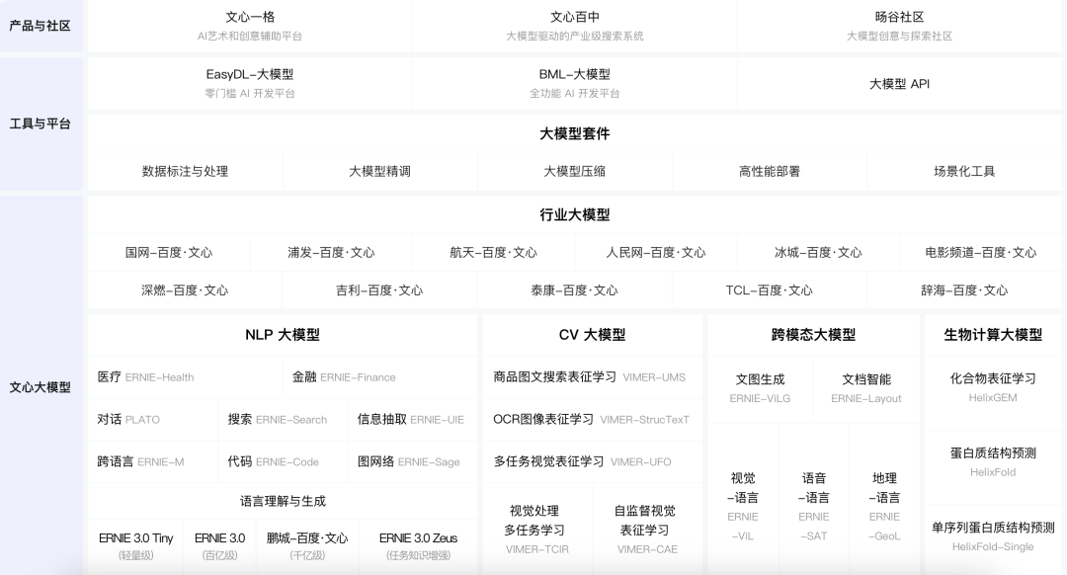The image size is (1067, 575).
Task: Open 对话 PLATO model
Action: tap(153, 419)
